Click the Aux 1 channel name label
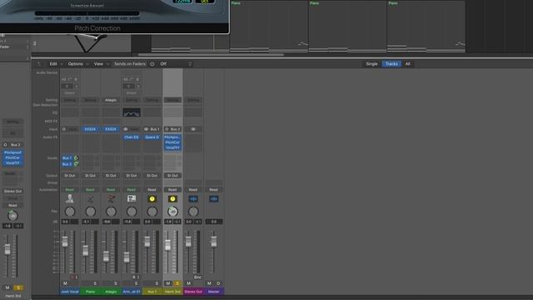Screen dimensions: 533x300 152,292
